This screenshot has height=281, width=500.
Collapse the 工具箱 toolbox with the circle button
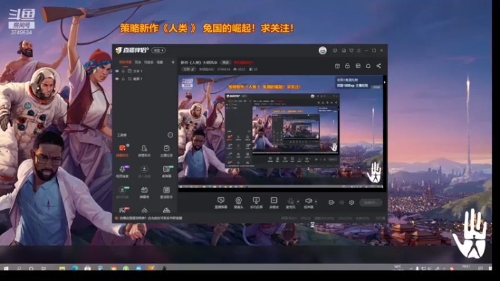tap(170, 135)
